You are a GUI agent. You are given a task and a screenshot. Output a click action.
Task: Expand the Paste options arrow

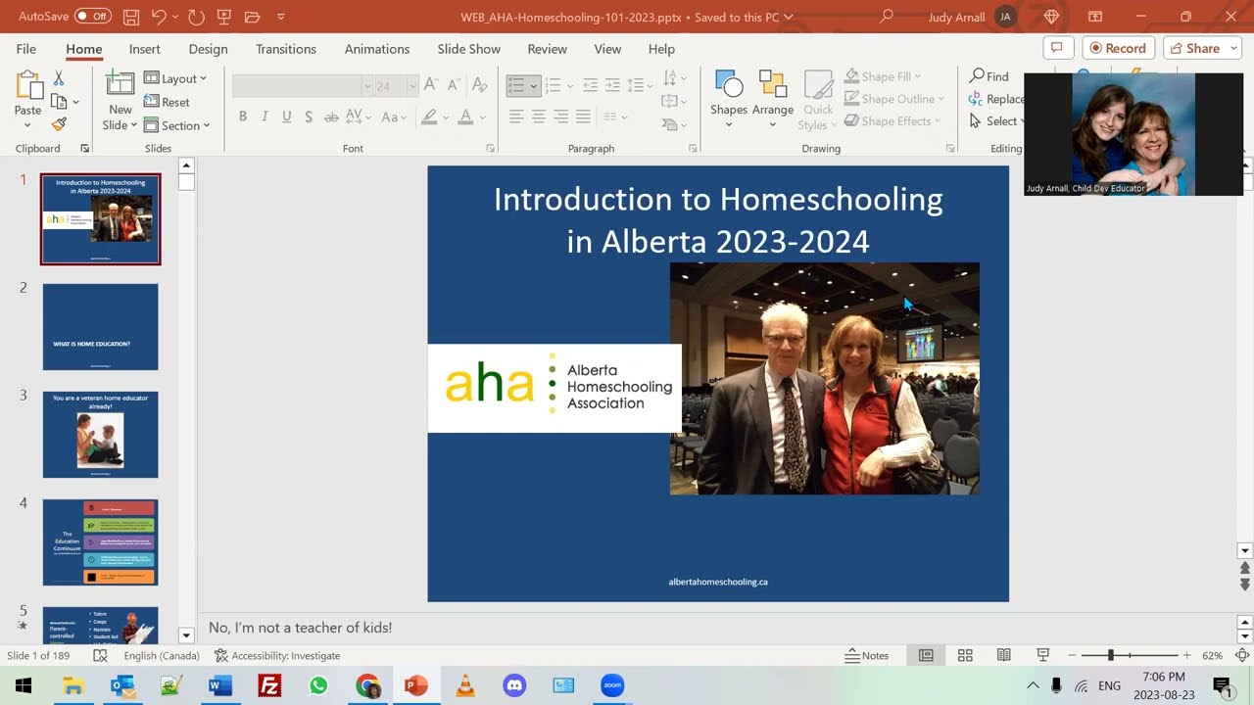click(x=27, y=125)
